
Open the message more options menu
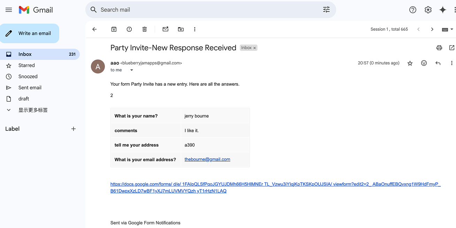click(452, 63)
